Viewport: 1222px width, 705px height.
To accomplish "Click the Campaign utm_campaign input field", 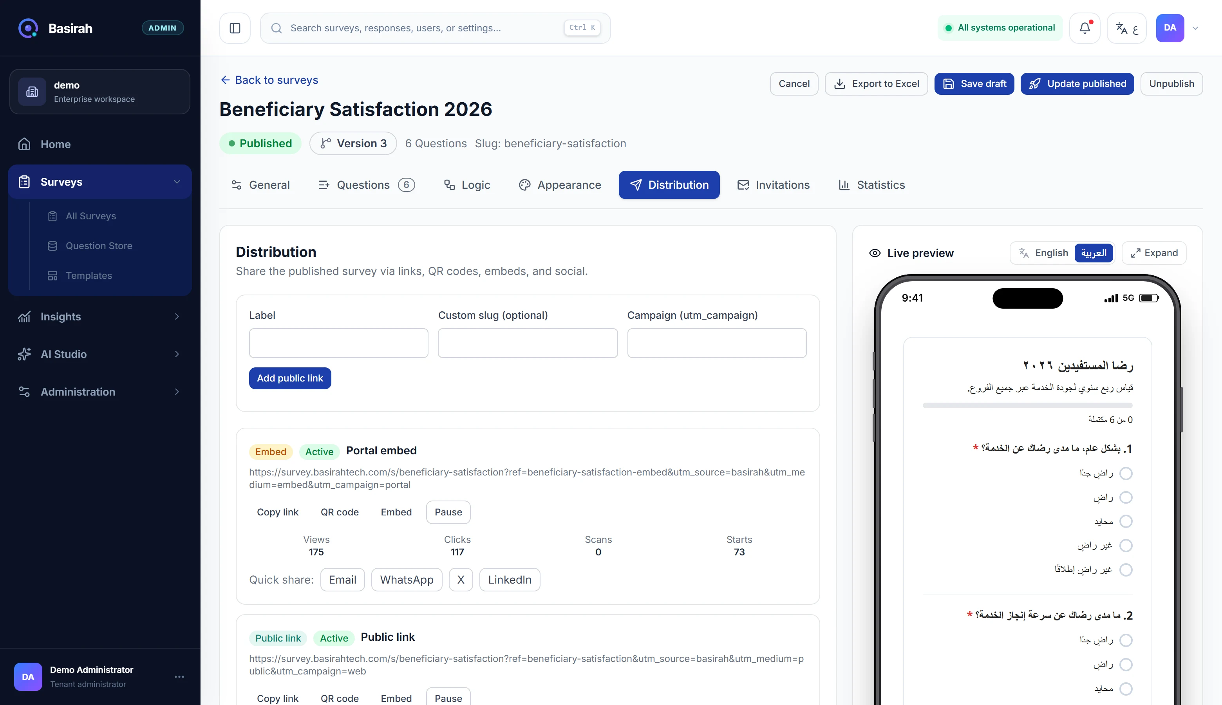I will 716,343.
